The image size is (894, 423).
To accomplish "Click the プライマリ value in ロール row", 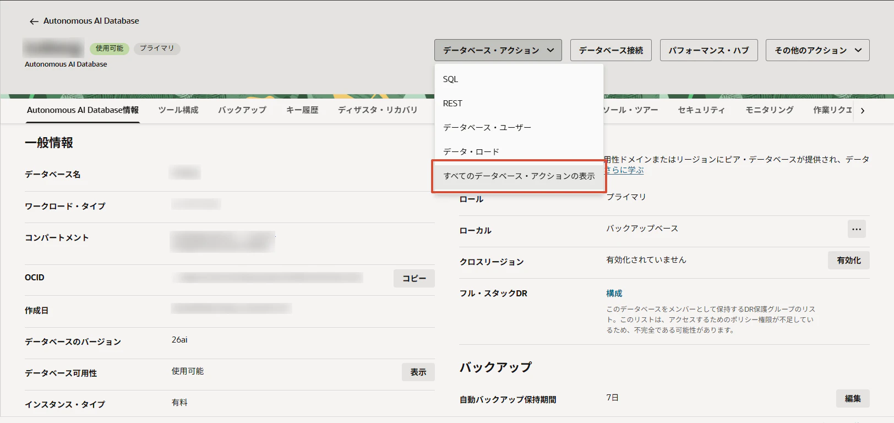I will pos(626,197).
